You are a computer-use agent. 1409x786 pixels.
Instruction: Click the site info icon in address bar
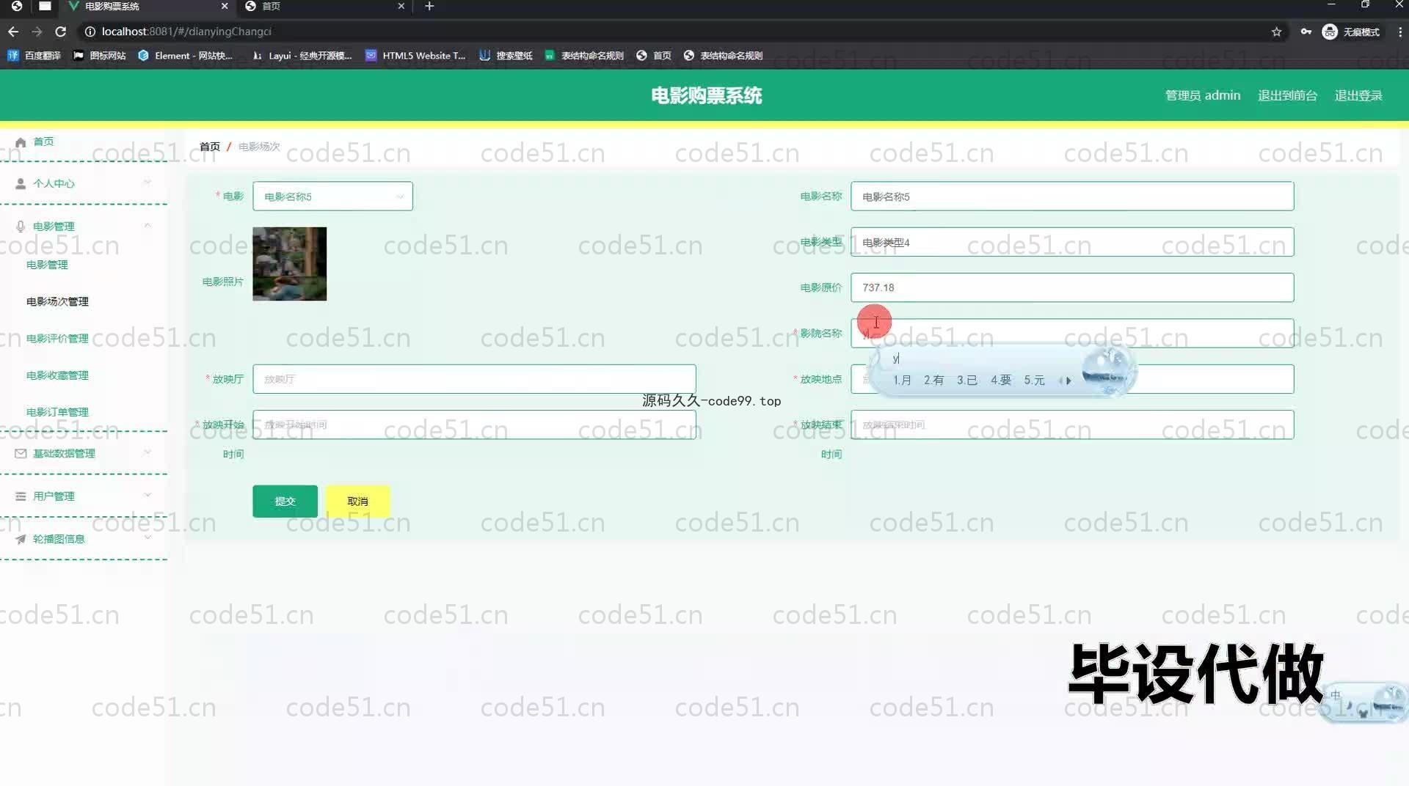click(90, 32)
